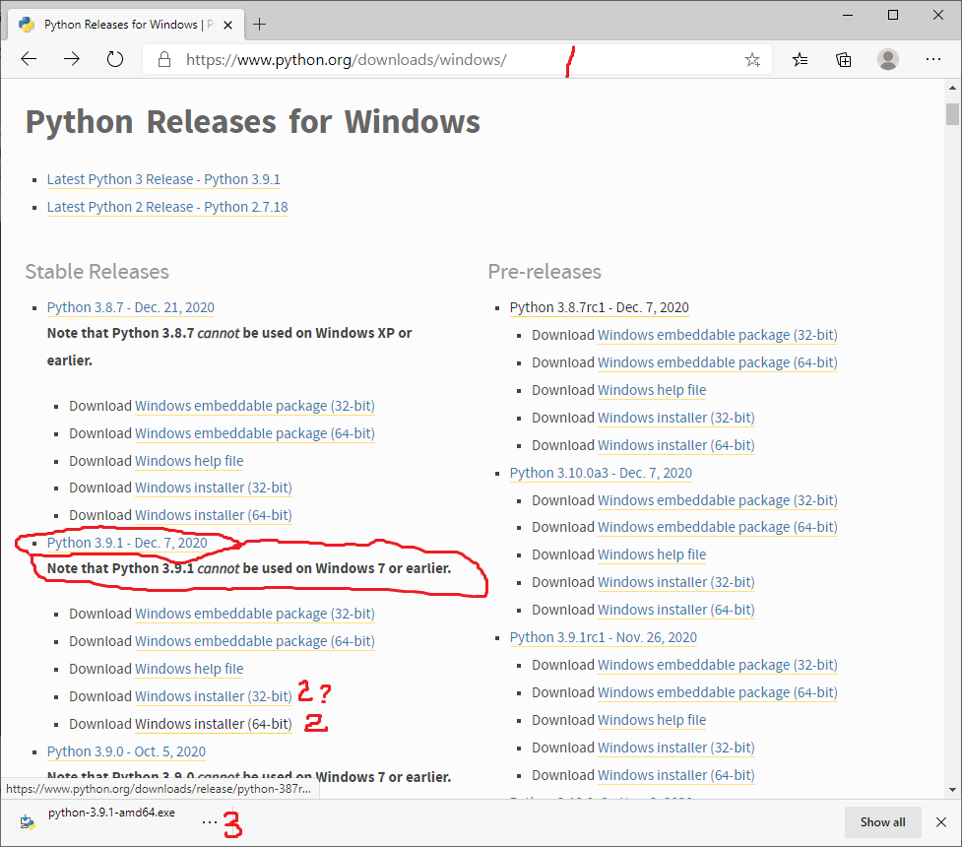Maximize the browser window
Screen dimensions: 962x847
[893, 16]
